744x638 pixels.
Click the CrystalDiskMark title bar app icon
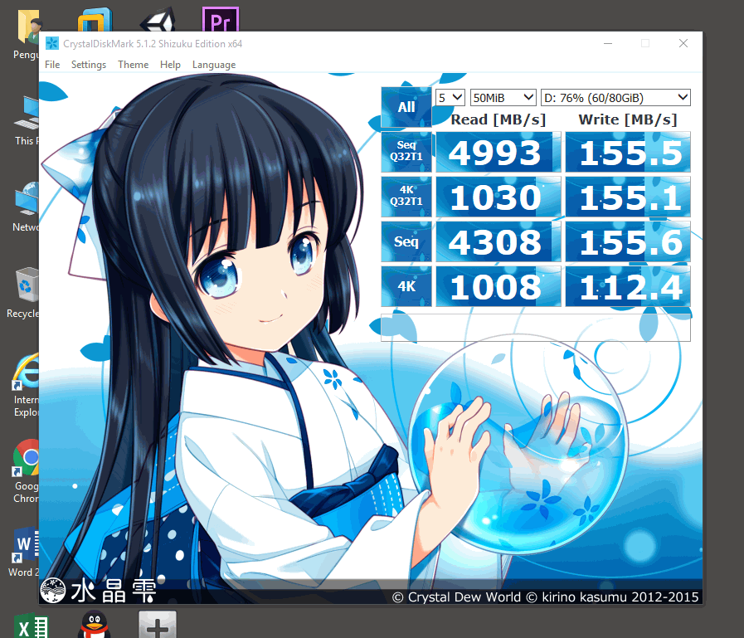pos(51,44)
